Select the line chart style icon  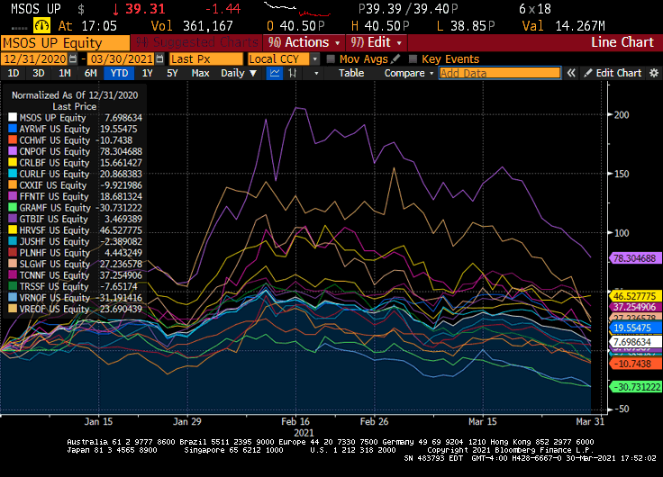pyautogui.click(x=275, y=73)
